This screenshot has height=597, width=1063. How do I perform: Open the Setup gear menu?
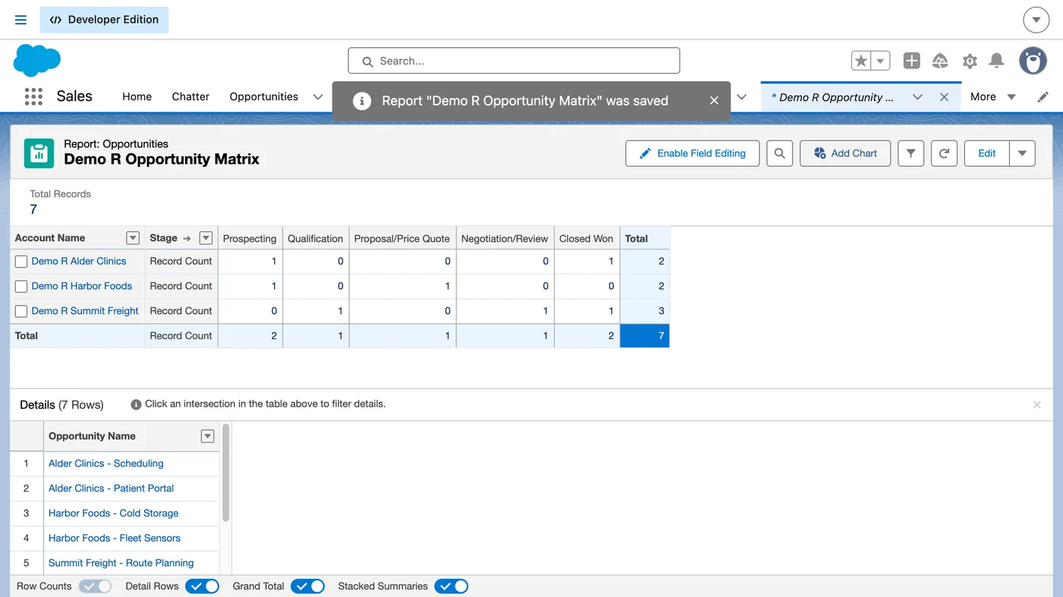pyautogui.click(x=970, y=61)
